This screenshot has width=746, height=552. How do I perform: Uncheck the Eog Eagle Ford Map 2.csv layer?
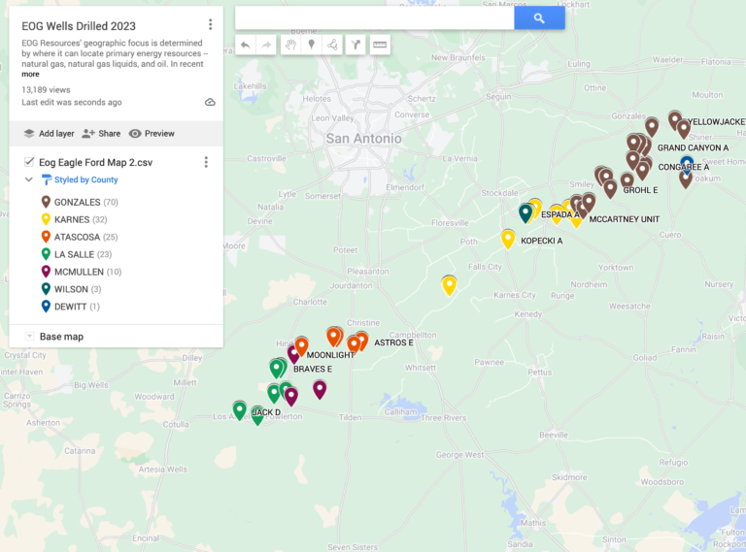click(29, 162)
